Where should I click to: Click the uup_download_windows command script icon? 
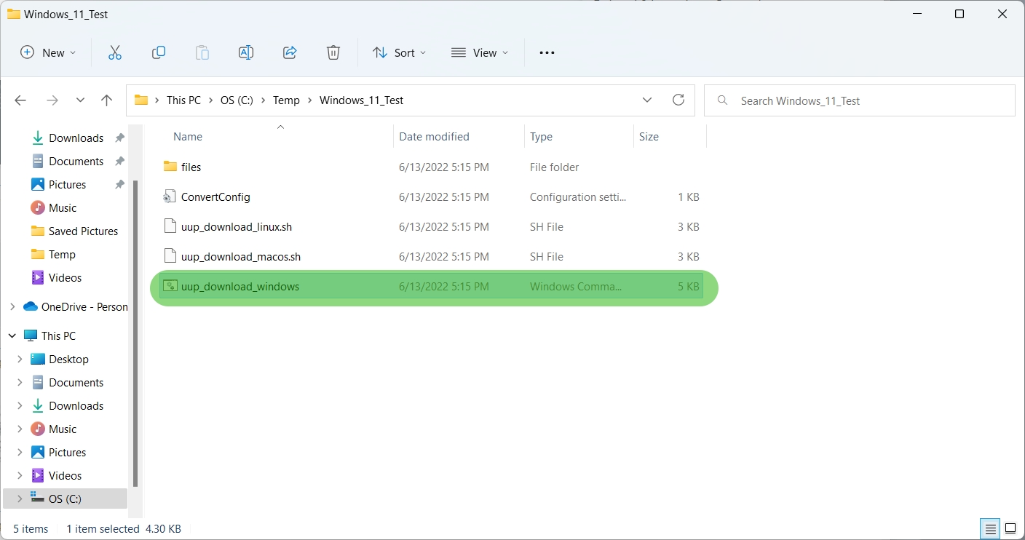(170, 286)
